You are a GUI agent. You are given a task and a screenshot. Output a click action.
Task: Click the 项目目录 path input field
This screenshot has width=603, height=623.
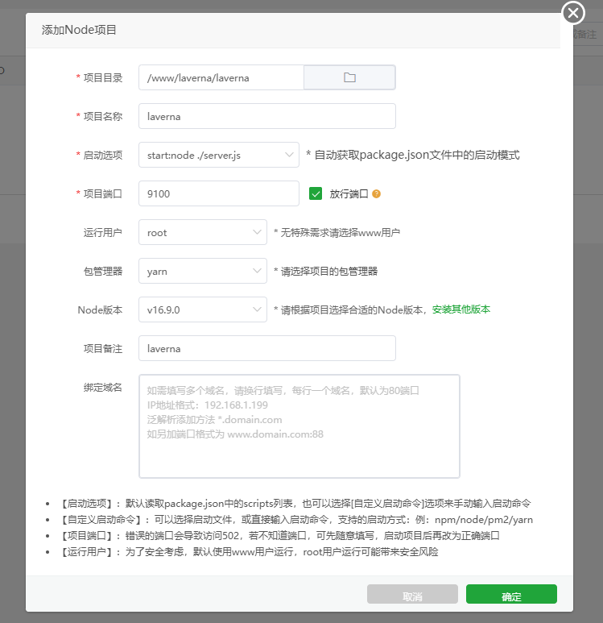(x=221, y=77)
